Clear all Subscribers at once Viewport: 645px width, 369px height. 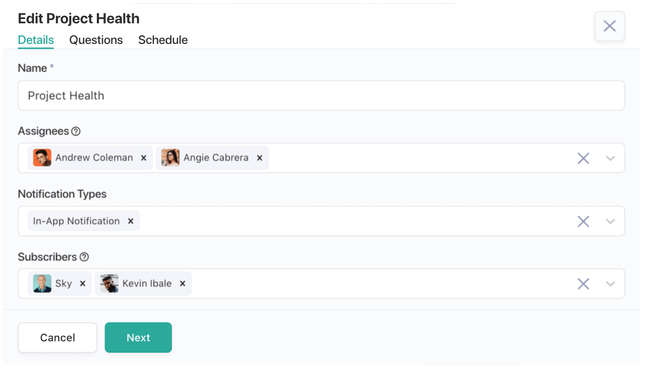(584, 283)
